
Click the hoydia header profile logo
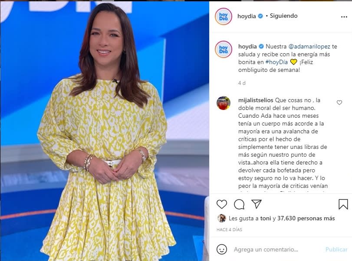point(224,16)
